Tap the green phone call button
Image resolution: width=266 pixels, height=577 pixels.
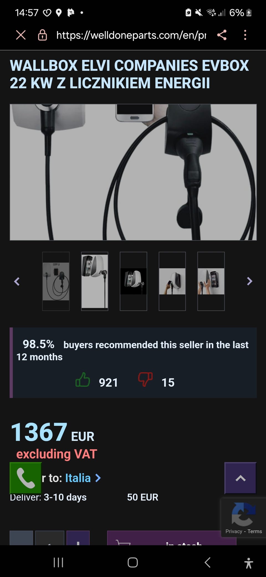(x=25, y=478)
